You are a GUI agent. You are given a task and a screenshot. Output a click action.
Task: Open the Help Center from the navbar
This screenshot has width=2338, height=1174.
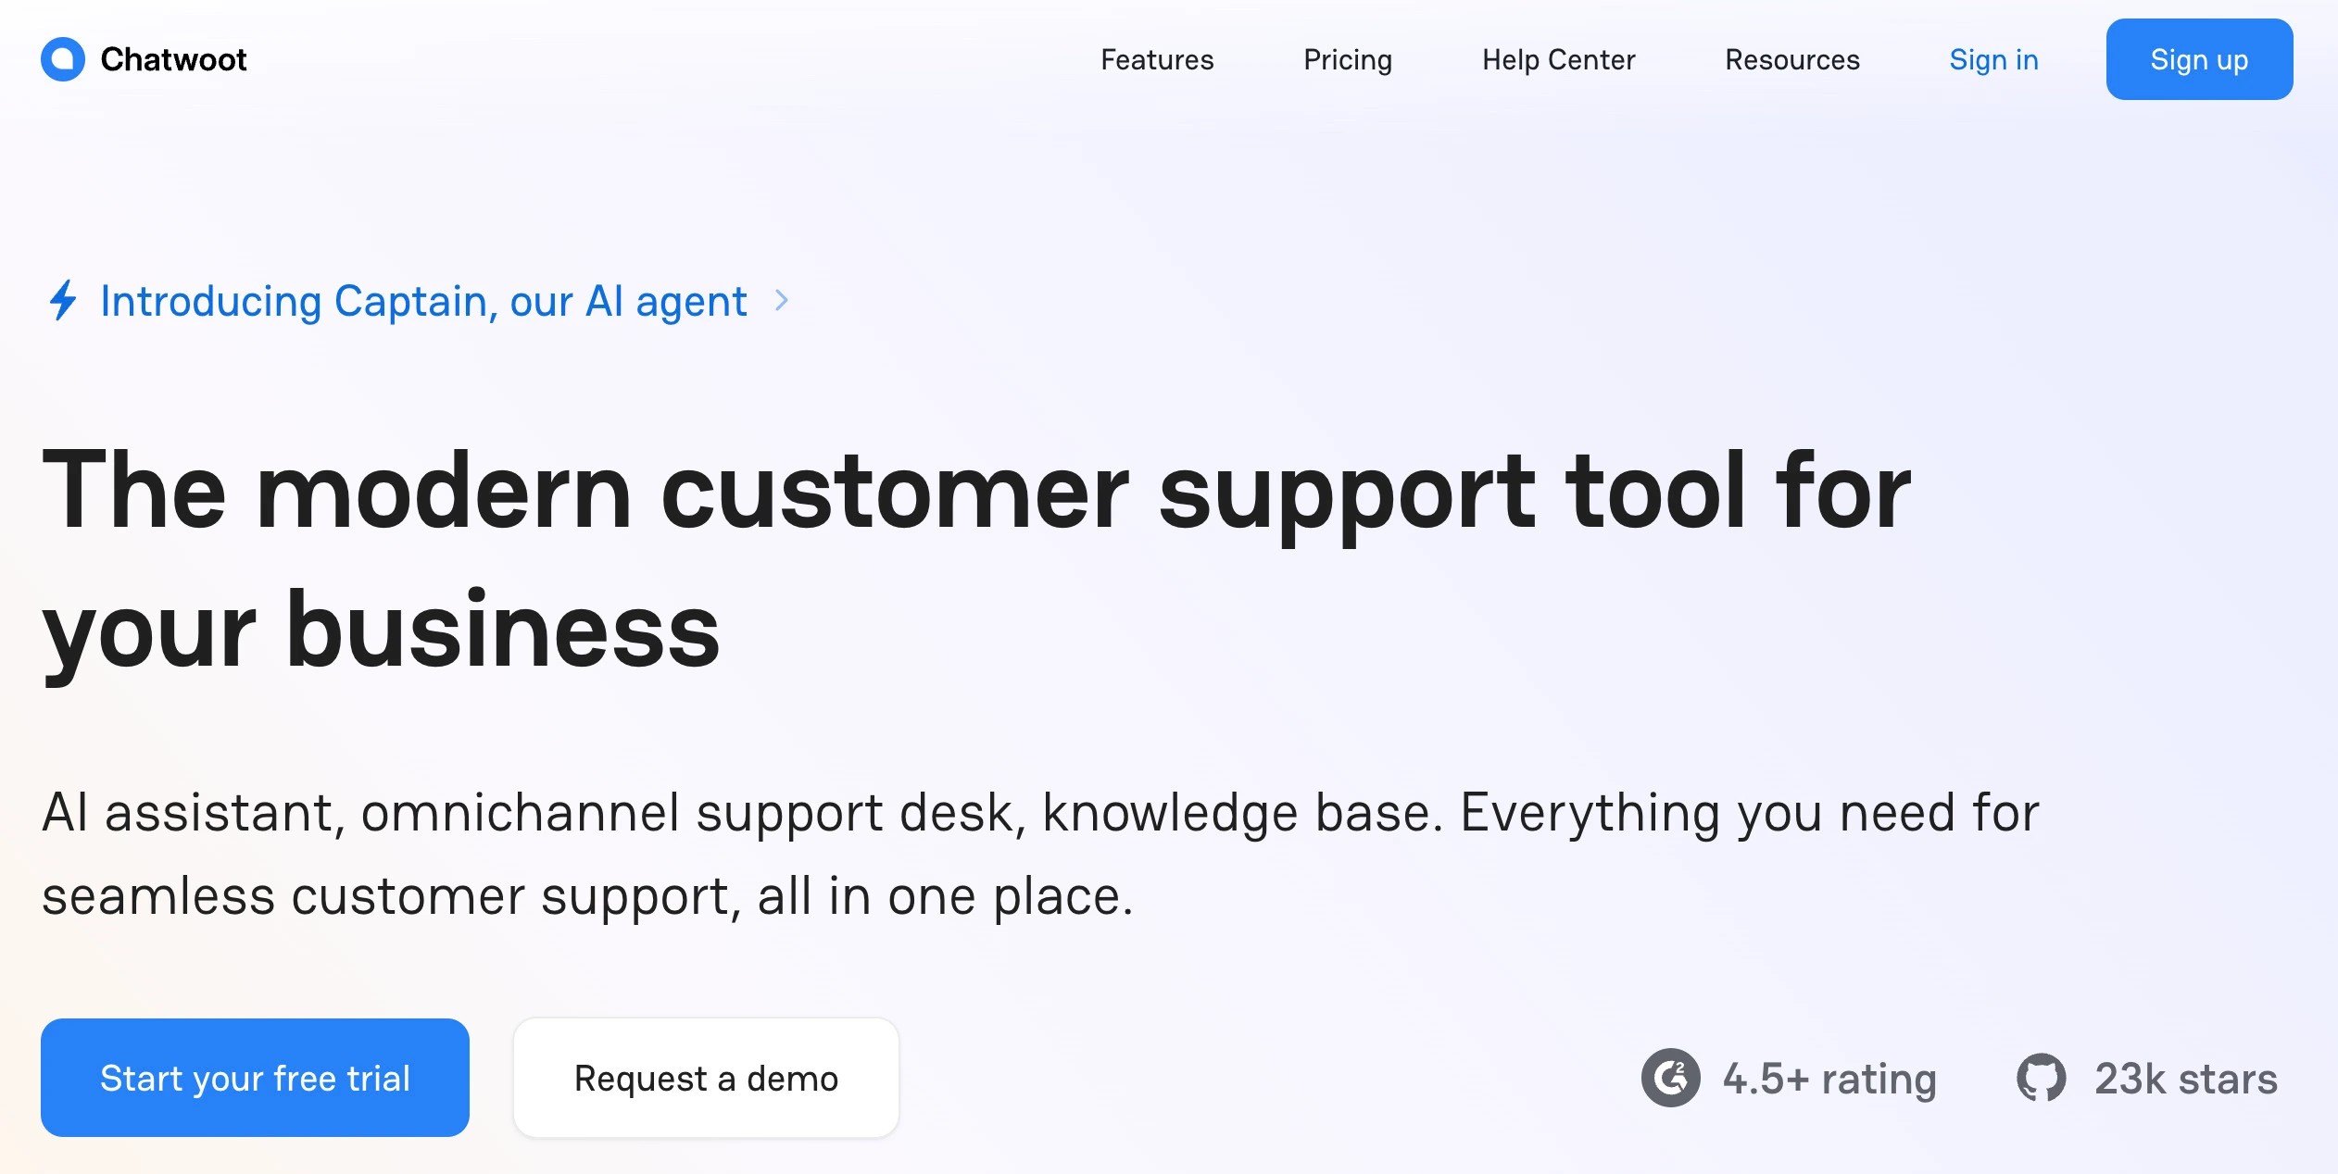pos(1560,59)
